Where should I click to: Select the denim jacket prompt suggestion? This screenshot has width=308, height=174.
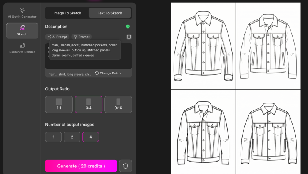click(85, 50)
